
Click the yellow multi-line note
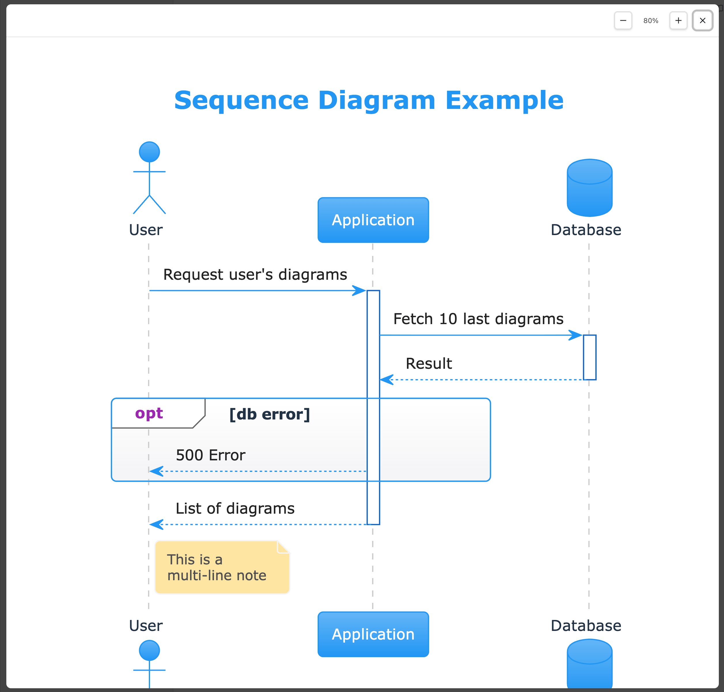click(222, 567)
